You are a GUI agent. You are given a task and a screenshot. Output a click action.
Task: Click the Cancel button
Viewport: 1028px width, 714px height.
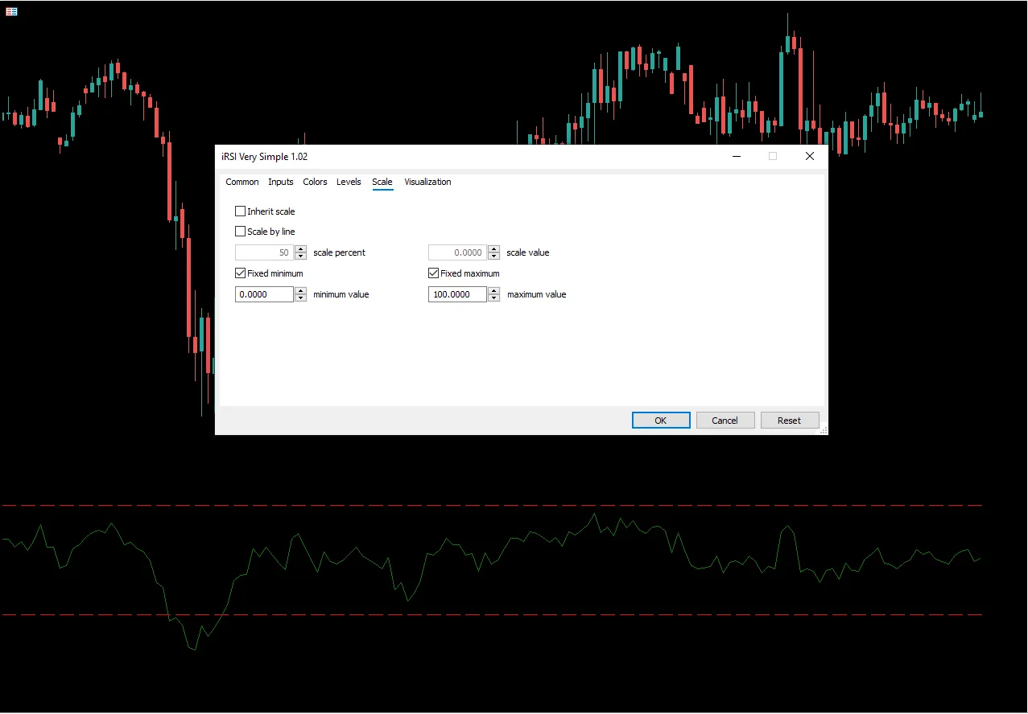coord(725,421)
